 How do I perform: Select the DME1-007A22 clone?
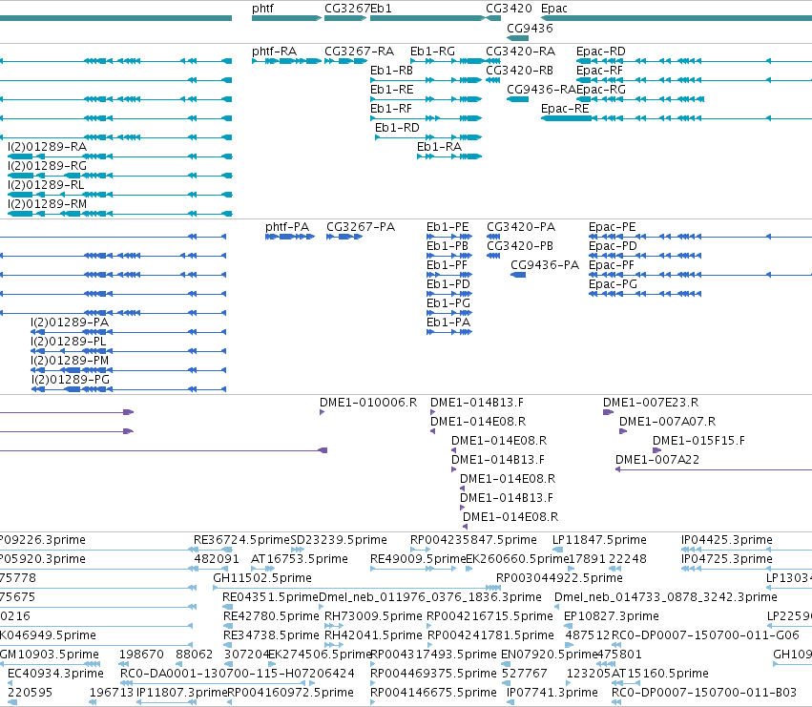click(x=714, y=469)
